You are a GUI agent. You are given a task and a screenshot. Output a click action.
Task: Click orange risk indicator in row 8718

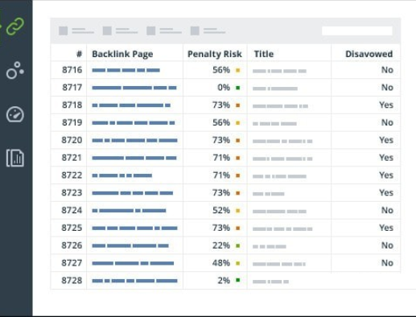237,105
